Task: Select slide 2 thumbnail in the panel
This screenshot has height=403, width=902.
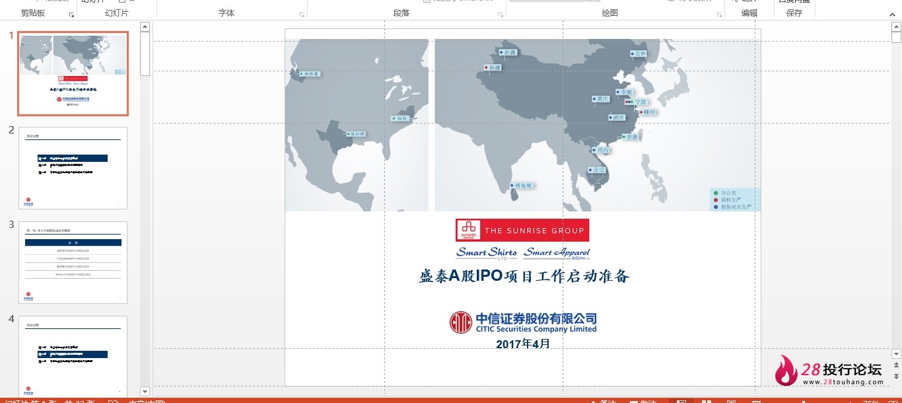Action: [x=73, y=168]
